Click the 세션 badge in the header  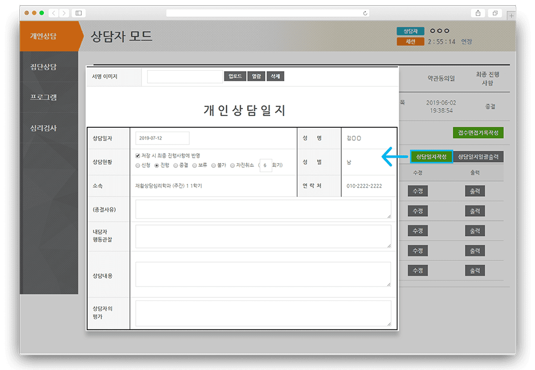(410, 41)
